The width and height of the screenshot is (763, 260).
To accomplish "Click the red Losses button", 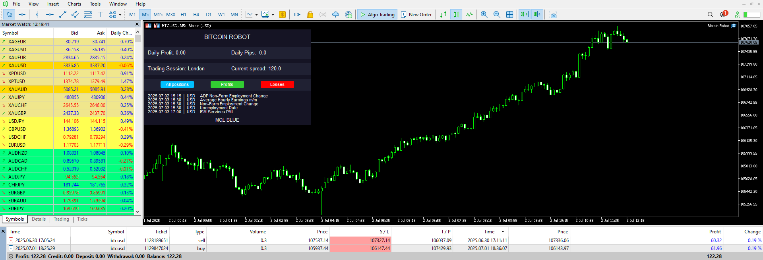I will pos(277,84).
